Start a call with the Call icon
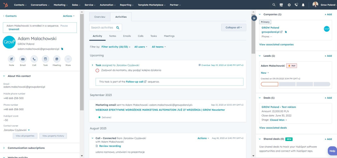Image resolution: width=337 pixels, height=158 pixels. pyautogui.click(x=34, y=59)
